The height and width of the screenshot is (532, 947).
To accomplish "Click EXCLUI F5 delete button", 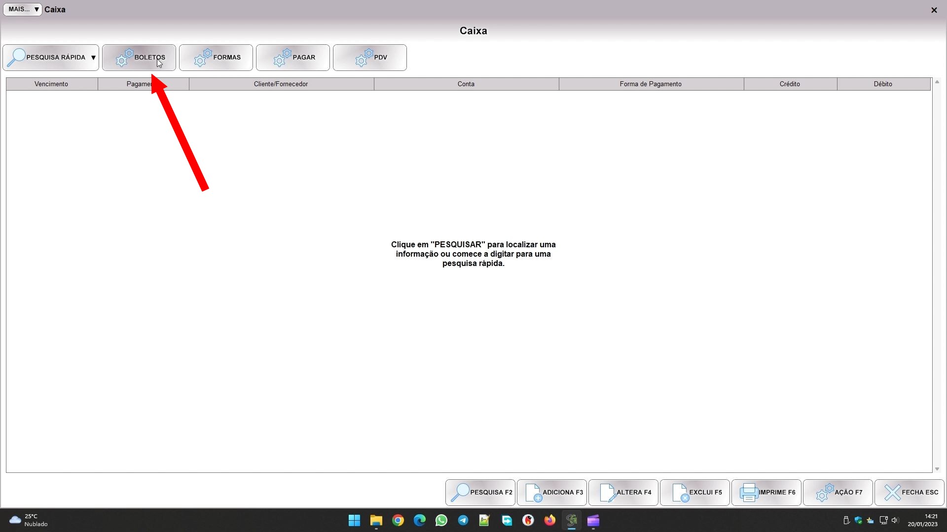I will point(694,492).
